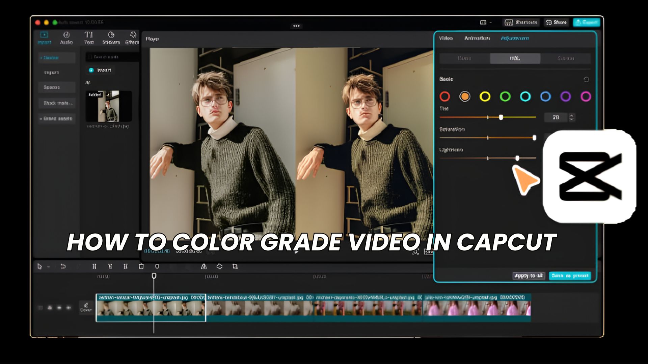This screenshot has height=364, width=648.
Task: Open the Stickers tab
Action: point(111,38)
